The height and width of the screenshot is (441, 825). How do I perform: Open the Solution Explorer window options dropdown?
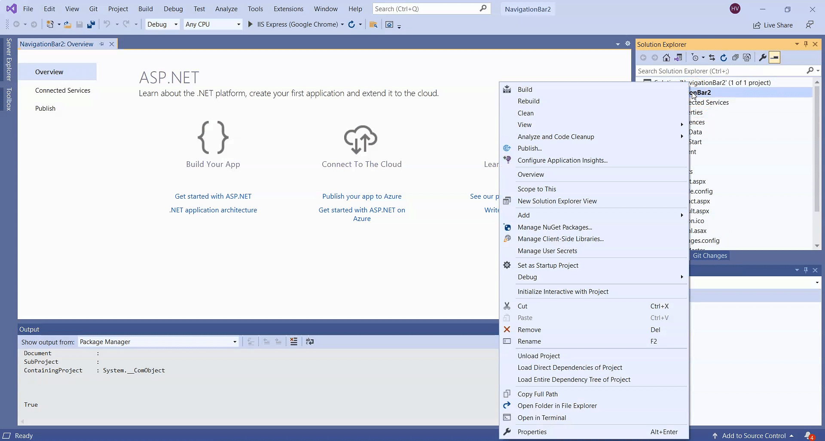797,44
